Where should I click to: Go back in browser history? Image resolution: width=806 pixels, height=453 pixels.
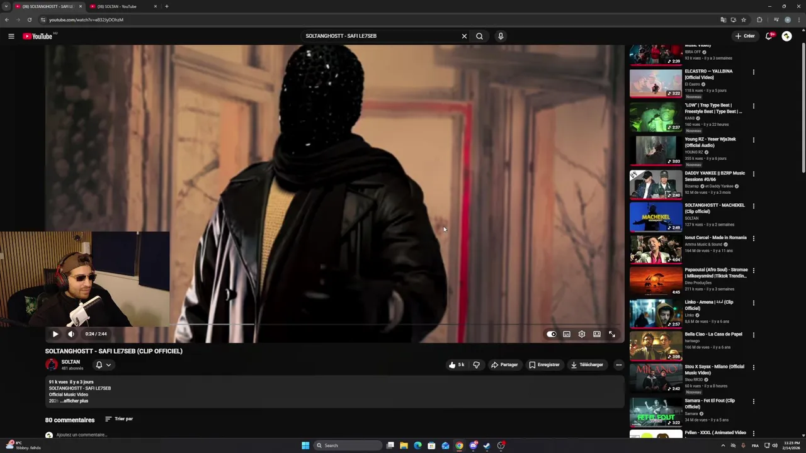tap(7, 20)
